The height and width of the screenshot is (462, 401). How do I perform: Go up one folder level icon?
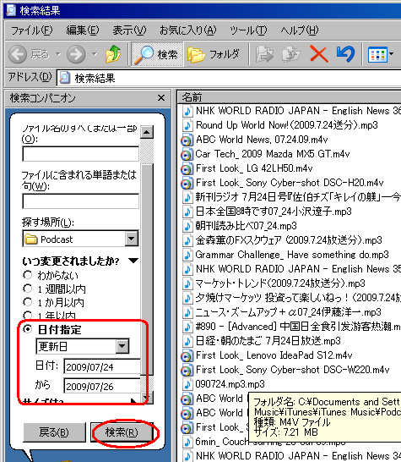tap(113, 54)
